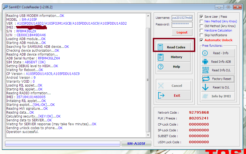This screenshot has height=154, width=246.
Task: Enable the Old Method (Any Knox) checkbox
Action: point(201,26)
